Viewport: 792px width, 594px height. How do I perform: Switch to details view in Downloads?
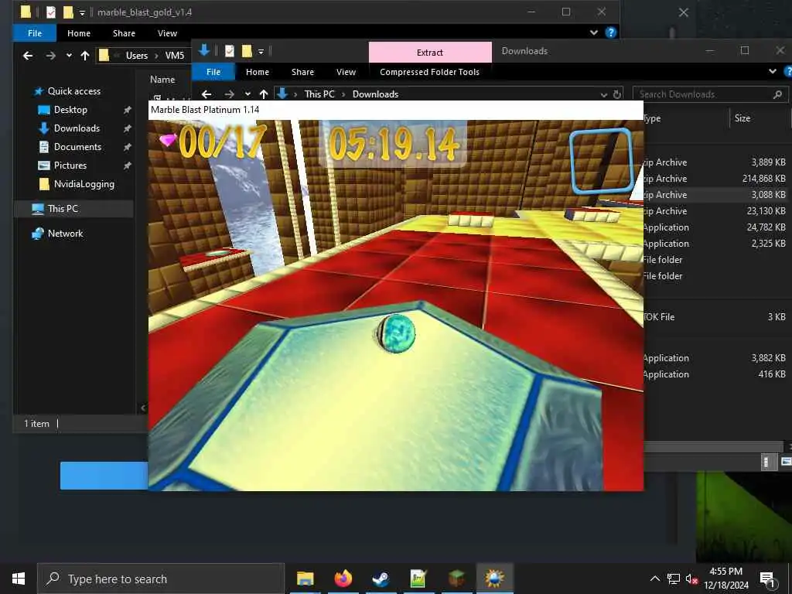[x=767, y=462]
